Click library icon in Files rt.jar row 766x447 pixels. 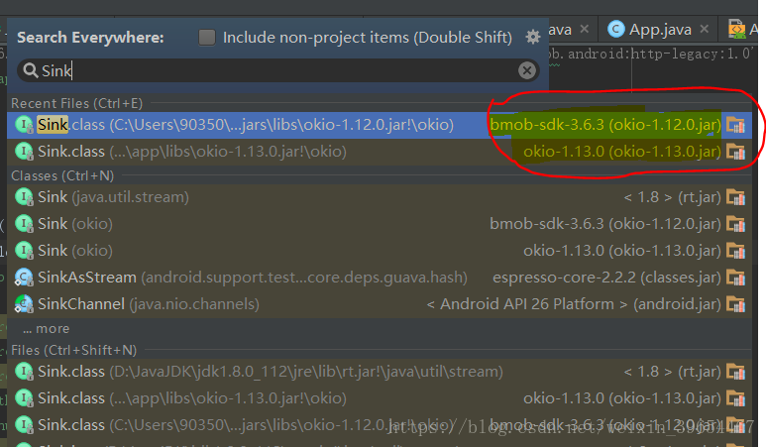pos(735,372)
